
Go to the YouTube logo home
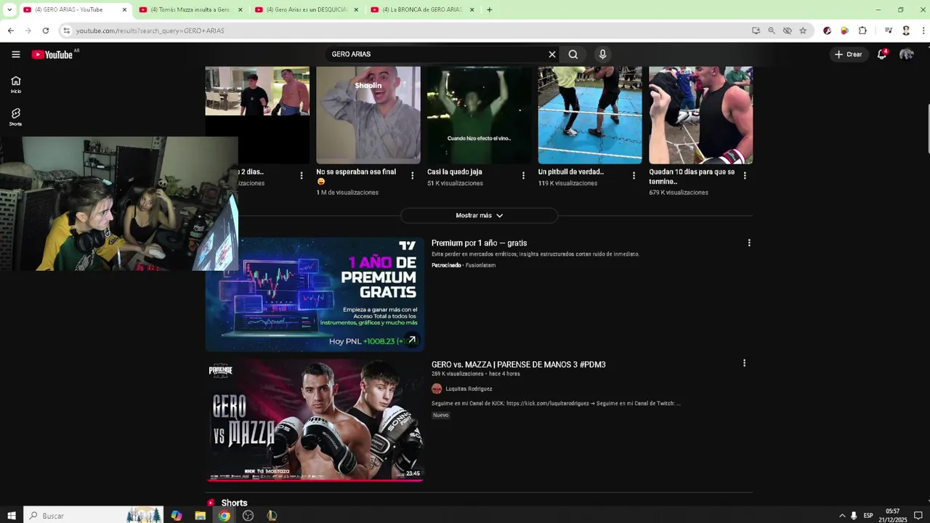(x=52, y=54)
